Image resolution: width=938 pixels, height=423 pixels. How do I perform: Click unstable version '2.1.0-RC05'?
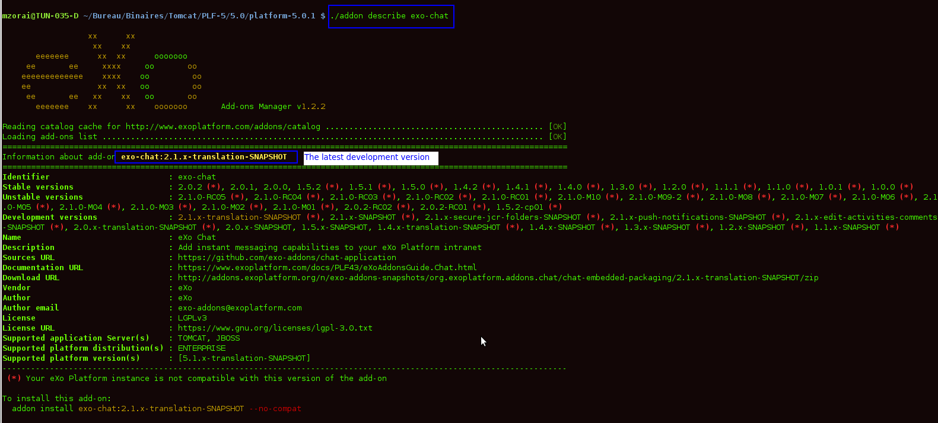coord(202,197)
